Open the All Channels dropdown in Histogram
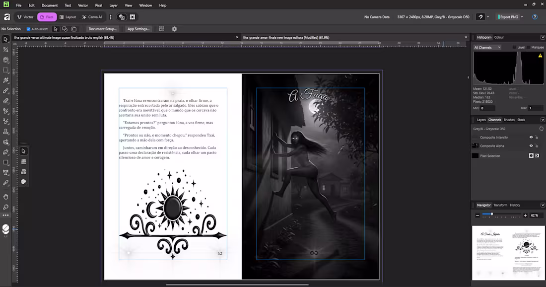The width and height of the screenshot is (546, 287). pos(487,47)
